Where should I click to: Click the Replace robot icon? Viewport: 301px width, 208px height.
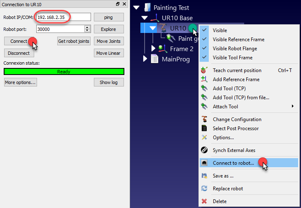pyautogui.click(x=204, y=189)
